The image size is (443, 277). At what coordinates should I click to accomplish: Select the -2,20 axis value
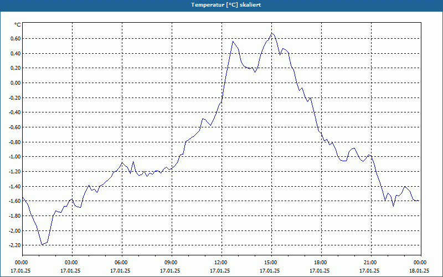[x=15, y=245]
